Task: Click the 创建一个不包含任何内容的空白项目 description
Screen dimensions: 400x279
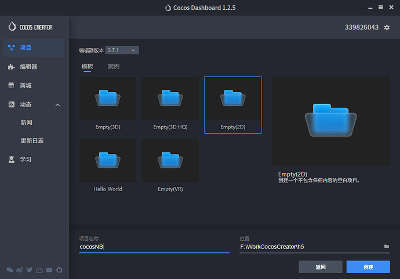Action: click(319, 181)
